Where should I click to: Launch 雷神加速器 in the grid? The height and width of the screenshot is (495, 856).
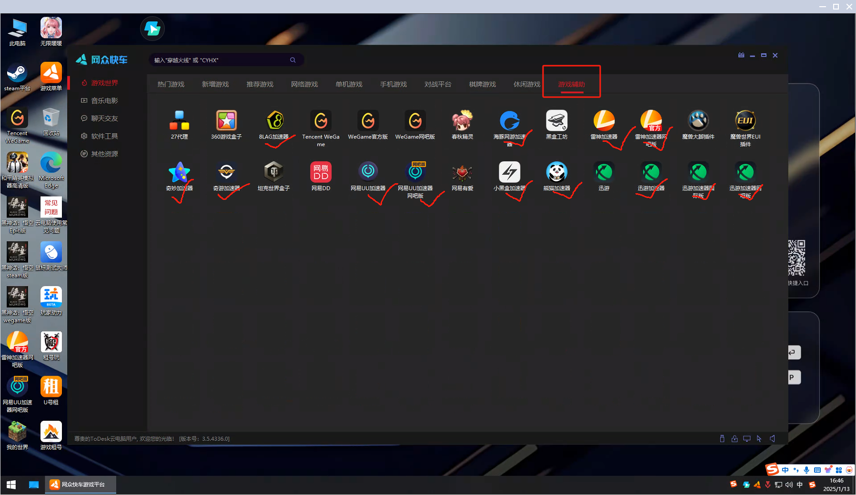tap(604, 121)
